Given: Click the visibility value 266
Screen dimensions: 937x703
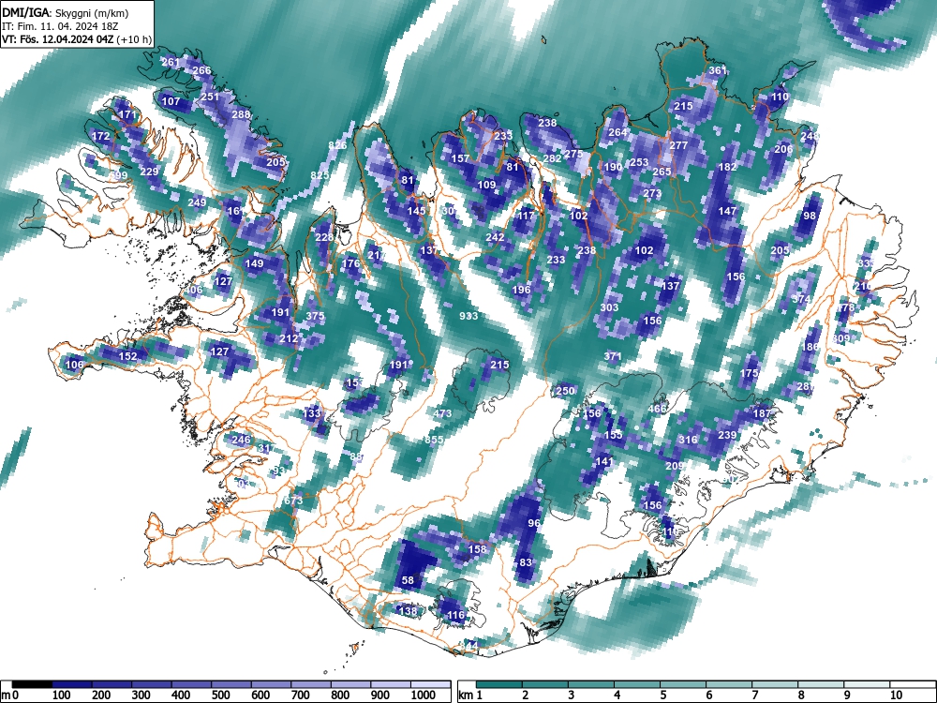Looking at the screenshot, I should click(201, 70).
